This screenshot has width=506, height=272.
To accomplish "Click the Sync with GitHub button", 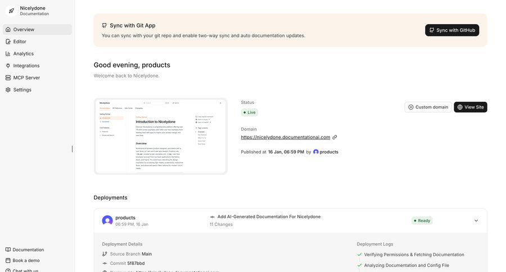I will pyautogui.click(x=452, y=30).
